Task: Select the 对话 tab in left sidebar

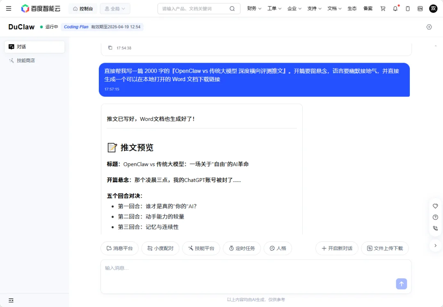Action: click(x=34, y=46)
